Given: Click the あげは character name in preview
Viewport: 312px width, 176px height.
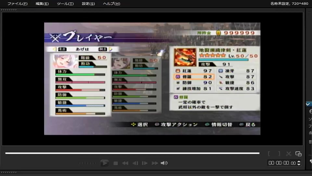Looking at the screenshot, I should click(x=82, y=49).
